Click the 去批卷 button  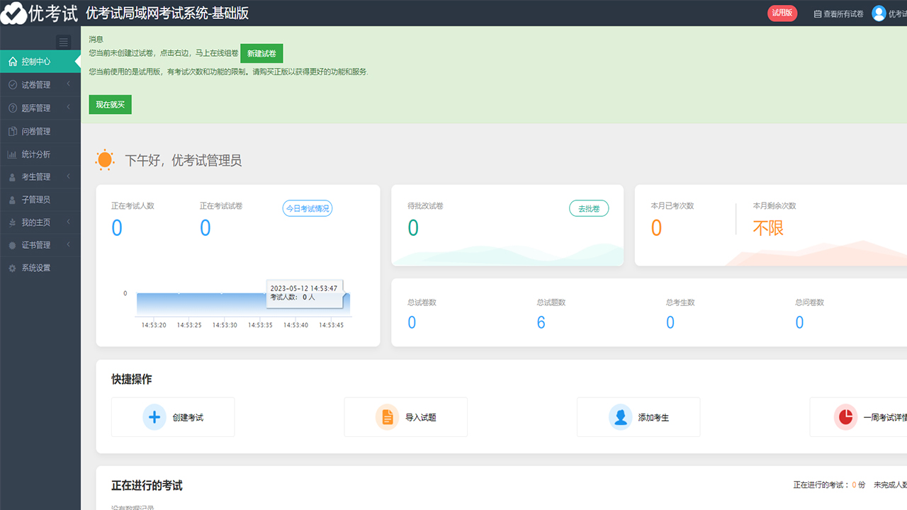coord(589,208)
